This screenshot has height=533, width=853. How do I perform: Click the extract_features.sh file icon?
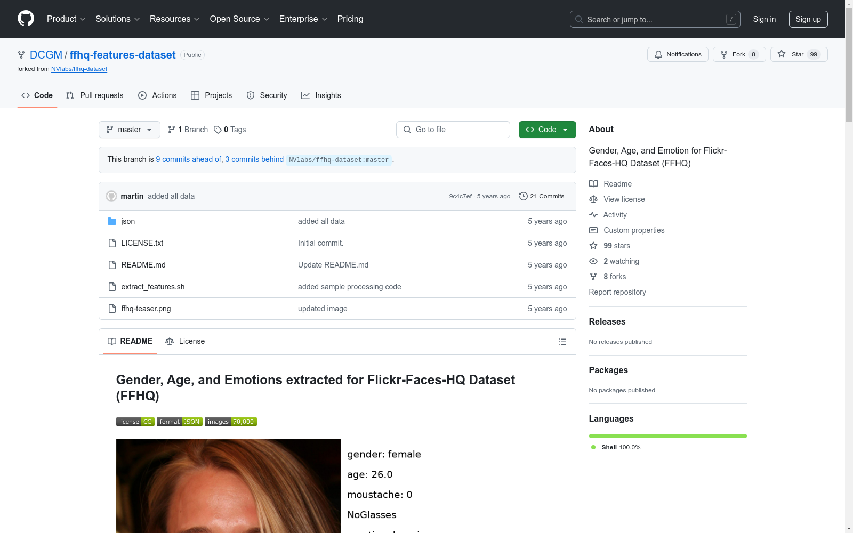pyautogui.click(x=112, y=287)
